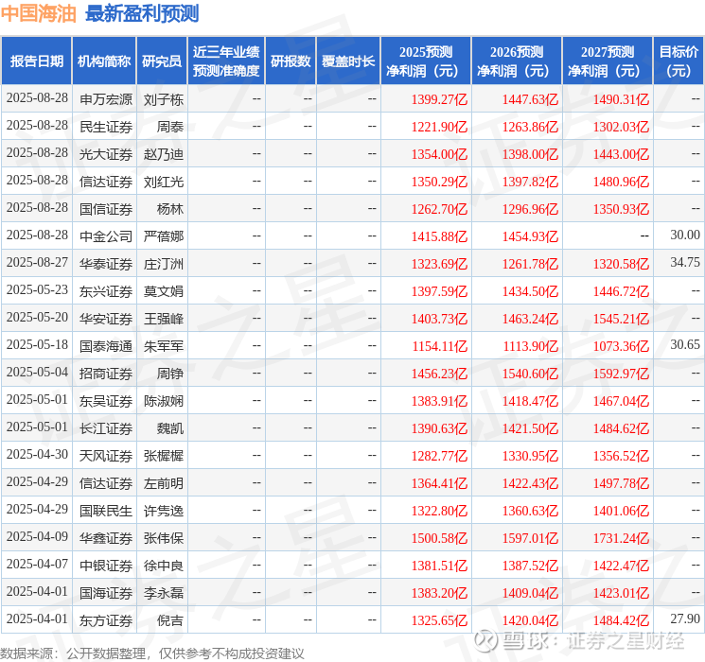
Task: Click the 最新盈利预测 title text
Action: tap(142, 13)
